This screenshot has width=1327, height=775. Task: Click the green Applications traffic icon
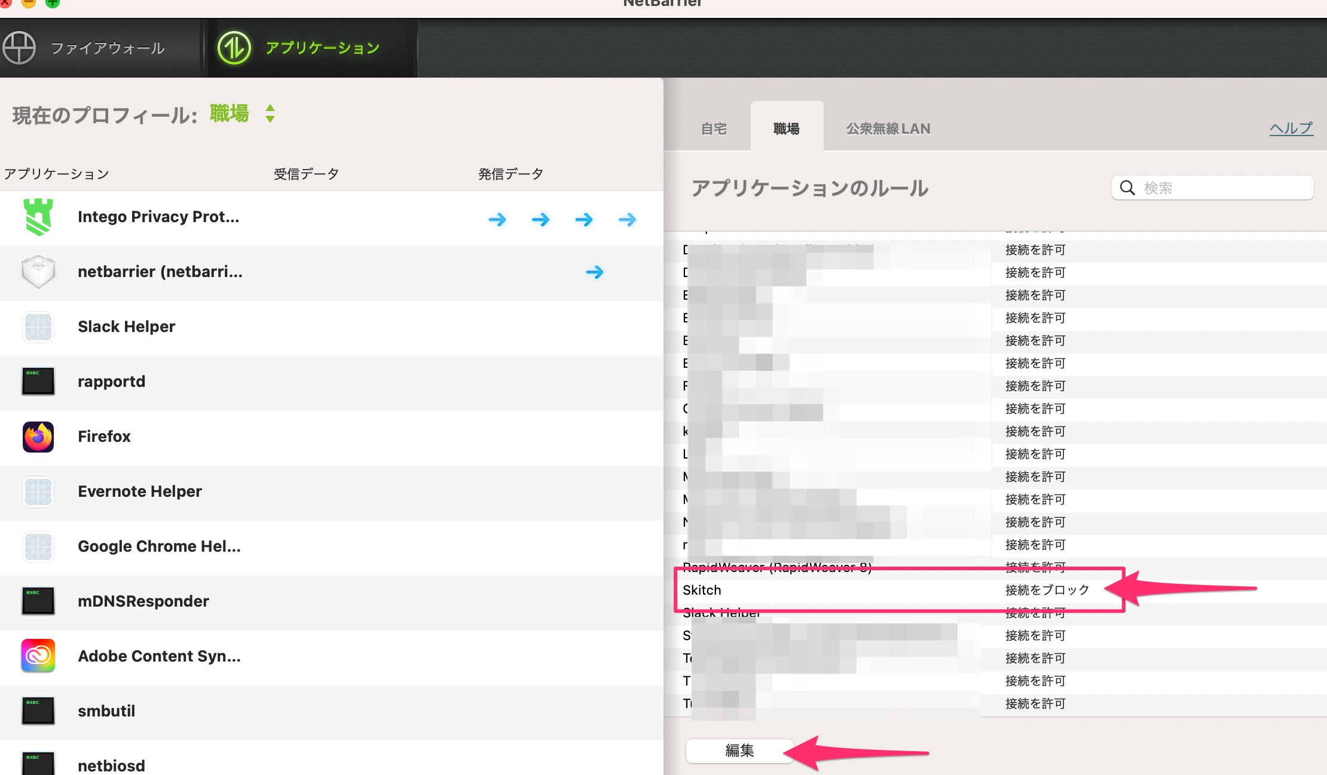234,48
